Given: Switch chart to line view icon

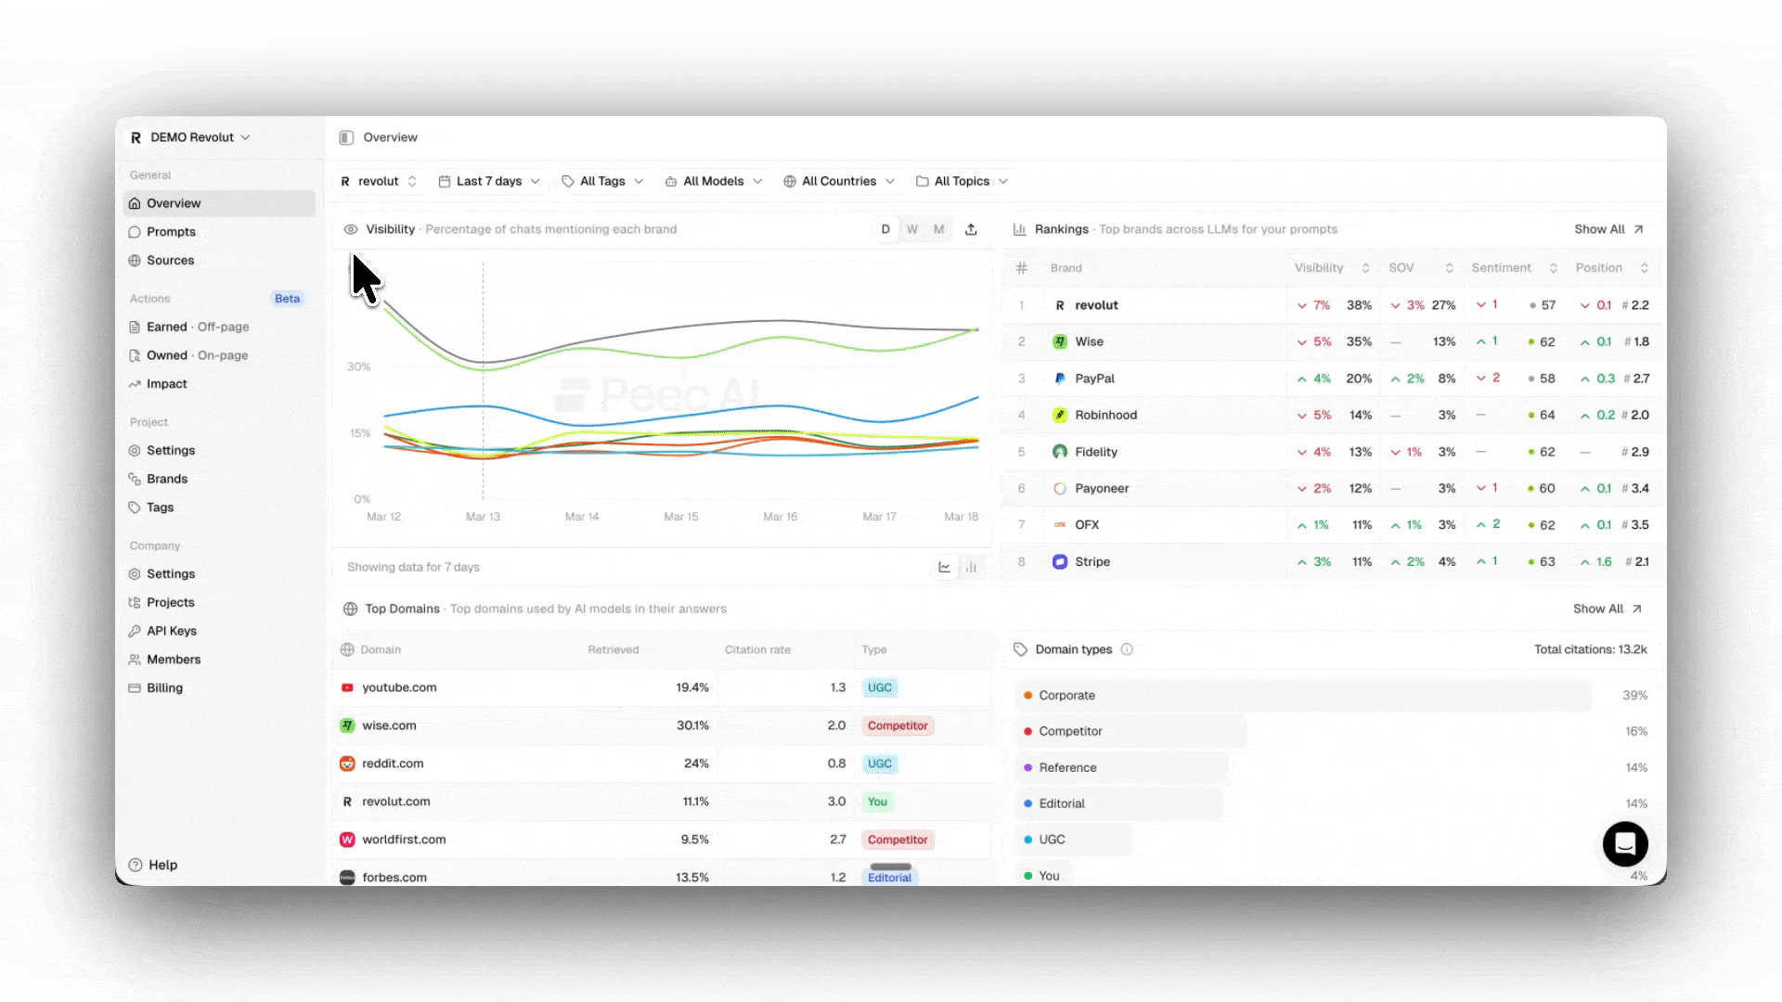Looking at the screenshot, I should click(x=944, y=567).
